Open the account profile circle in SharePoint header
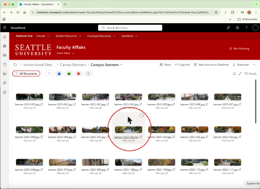This screenshot has width=260, height=189. pyautogui.click(x=256, y=28)
